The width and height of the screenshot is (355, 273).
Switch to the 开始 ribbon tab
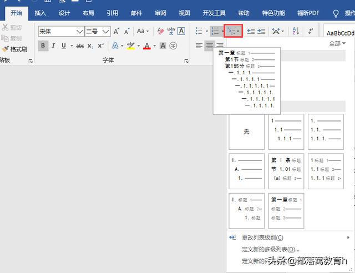point(16,13)
